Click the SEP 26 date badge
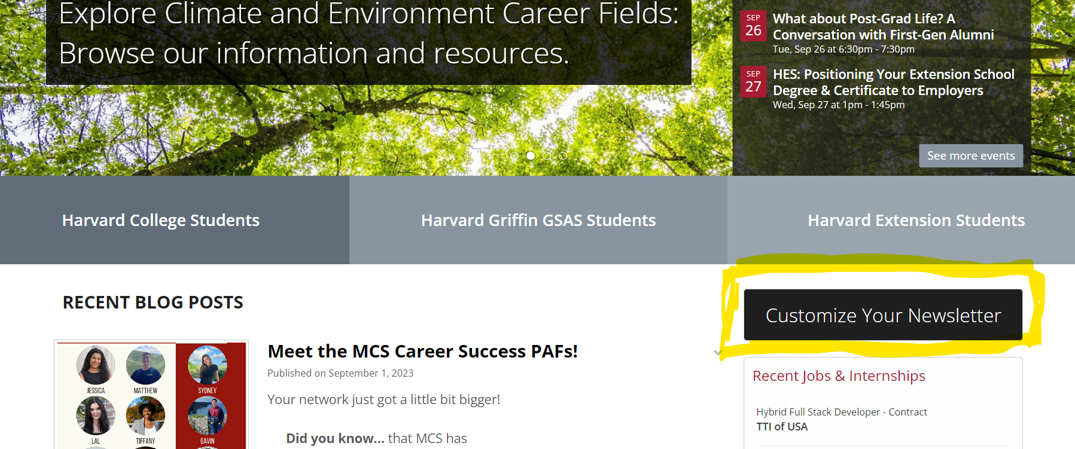This screenshot has width=1075, height=449. pyautogui.click(x=754, y=26)
